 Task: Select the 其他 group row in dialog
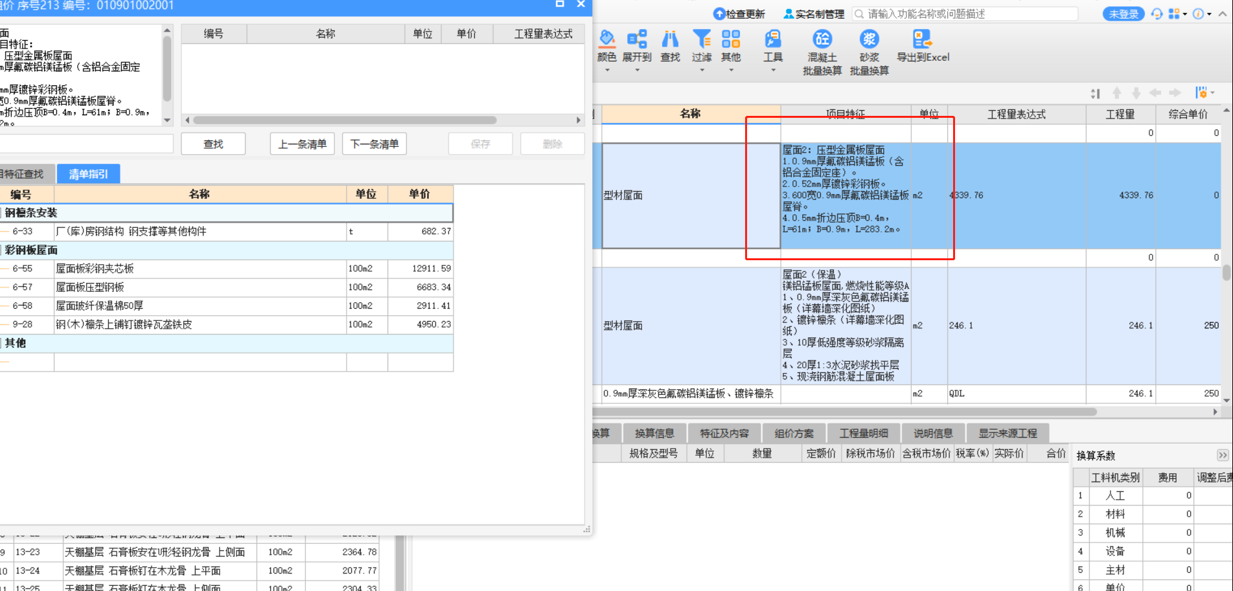[x=226, y=343]
